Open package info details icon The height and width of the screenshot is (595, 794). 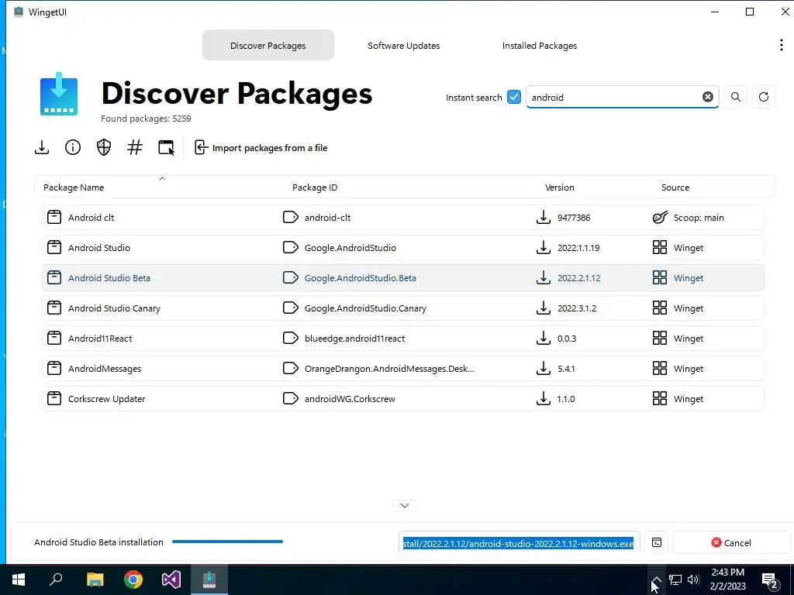[x=73, y=148]
